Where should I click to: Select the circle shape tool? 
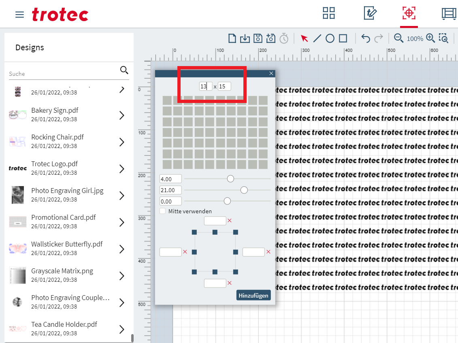pyautogui.click(x=330, y=39)
